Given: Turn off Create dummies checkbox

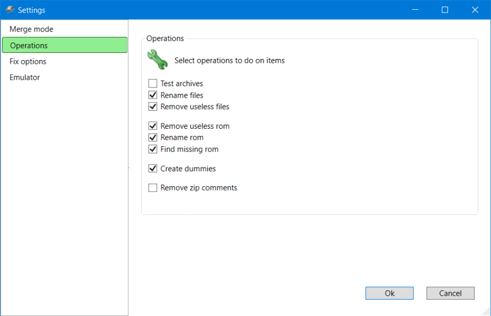Looking at the screenshot, I should (x=153, y=169).
